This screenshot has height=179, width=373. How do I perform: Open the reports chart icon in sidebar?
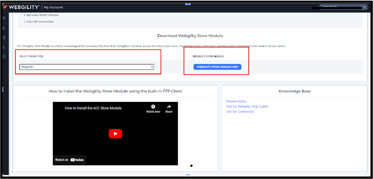point(4,38)
